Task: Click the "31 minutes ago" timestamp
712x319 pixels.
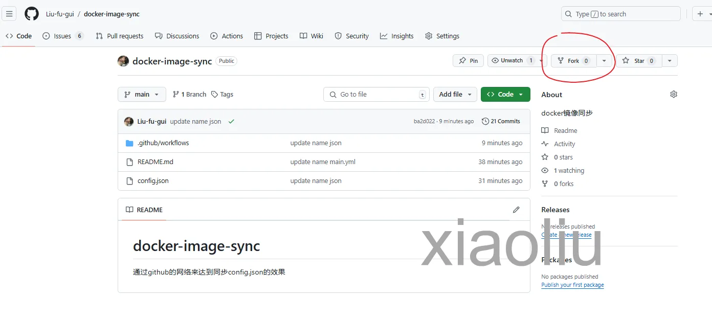Action: [500, 181]
